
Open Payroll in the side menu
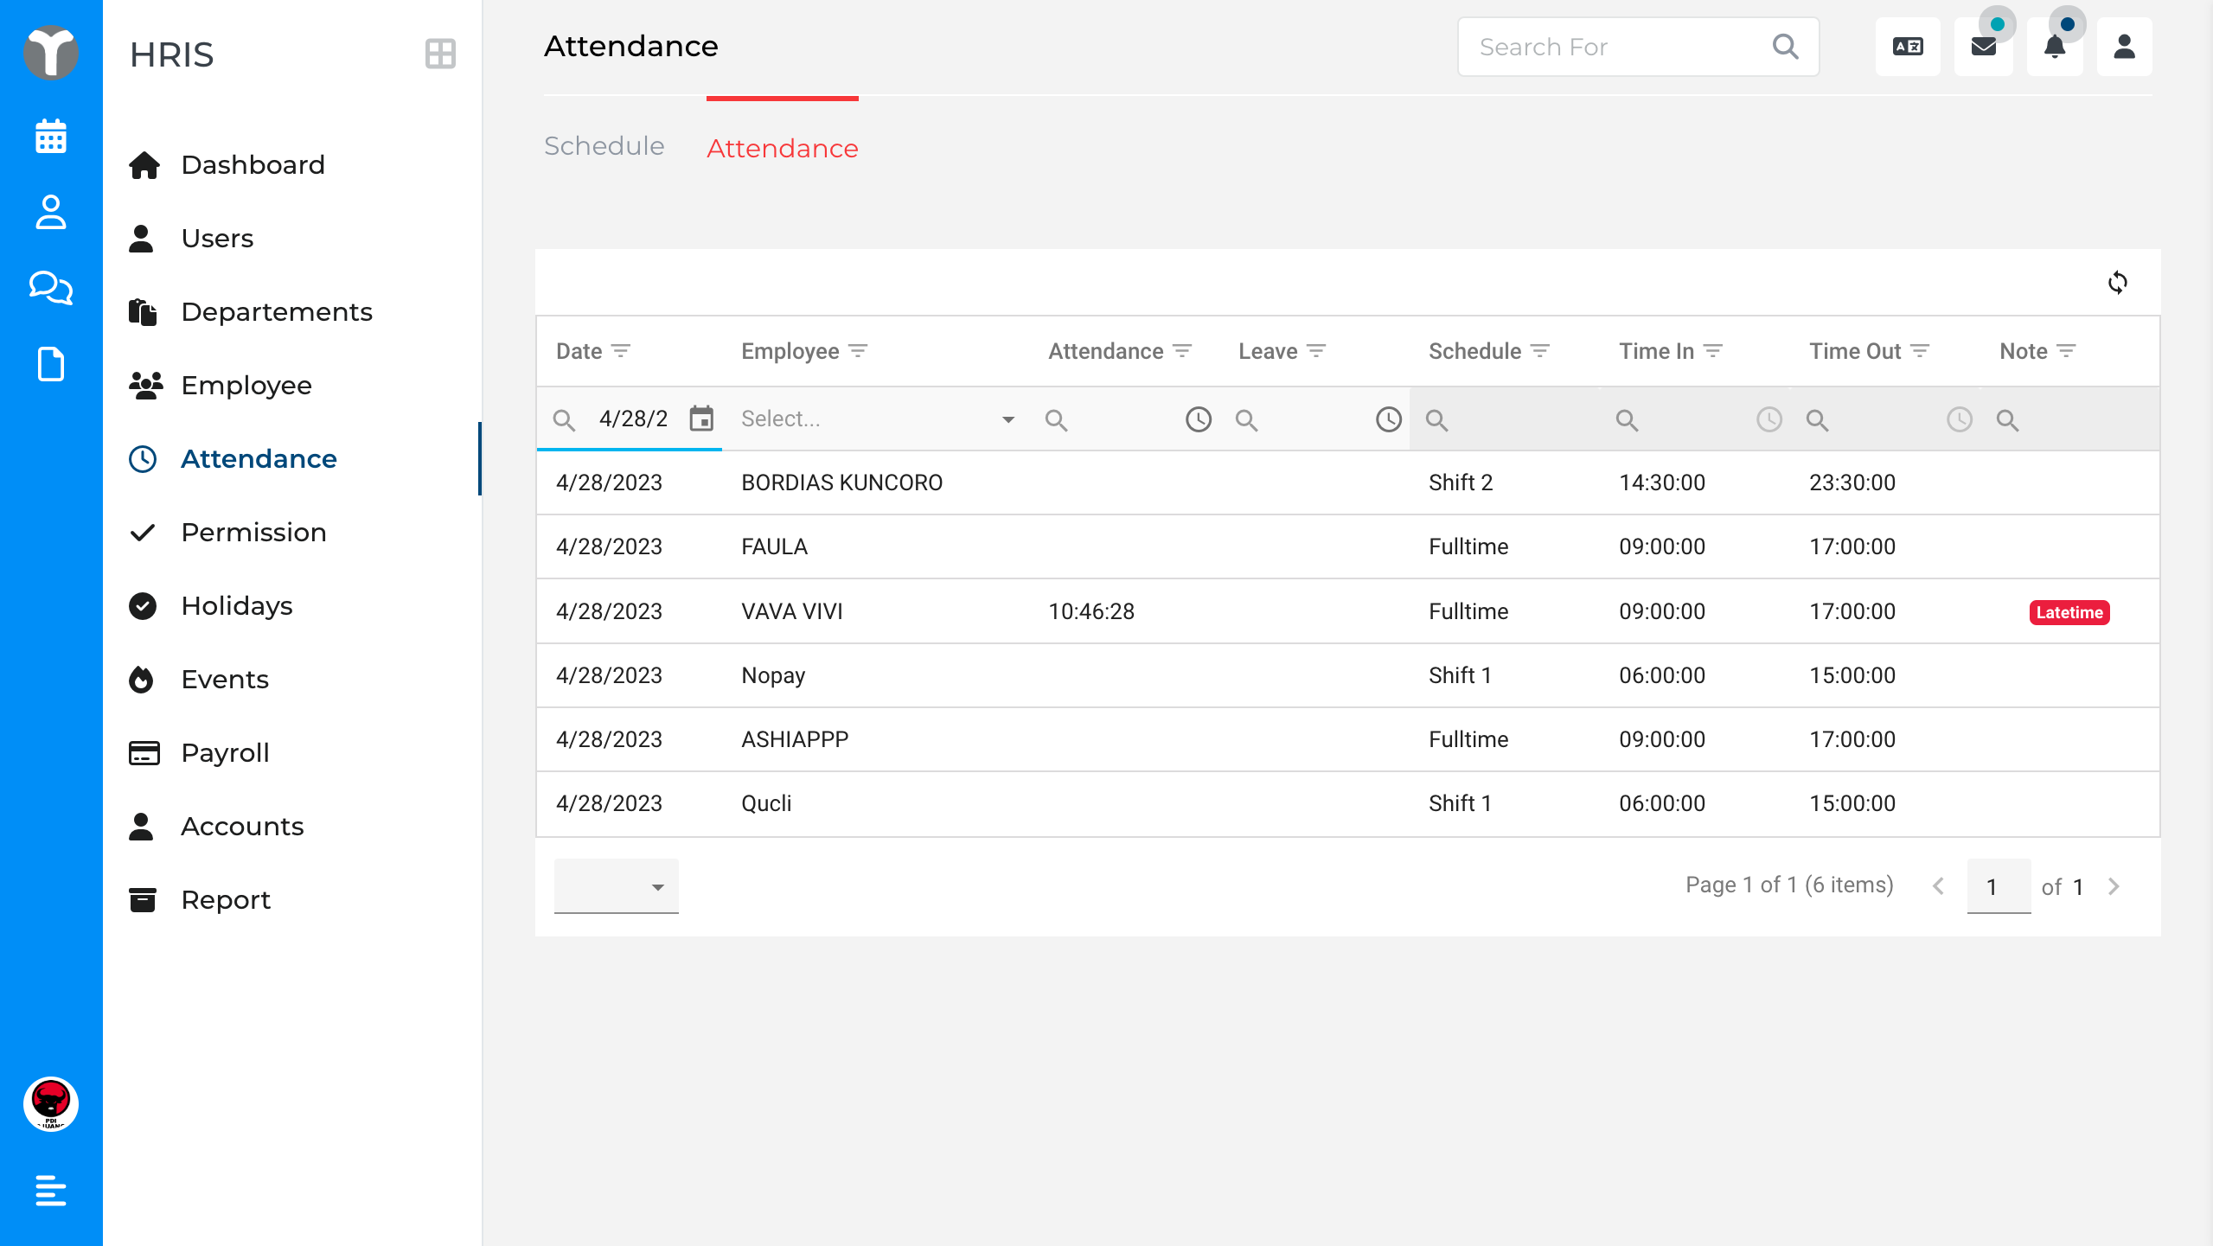pyautogui.click(x=225, y=752)
